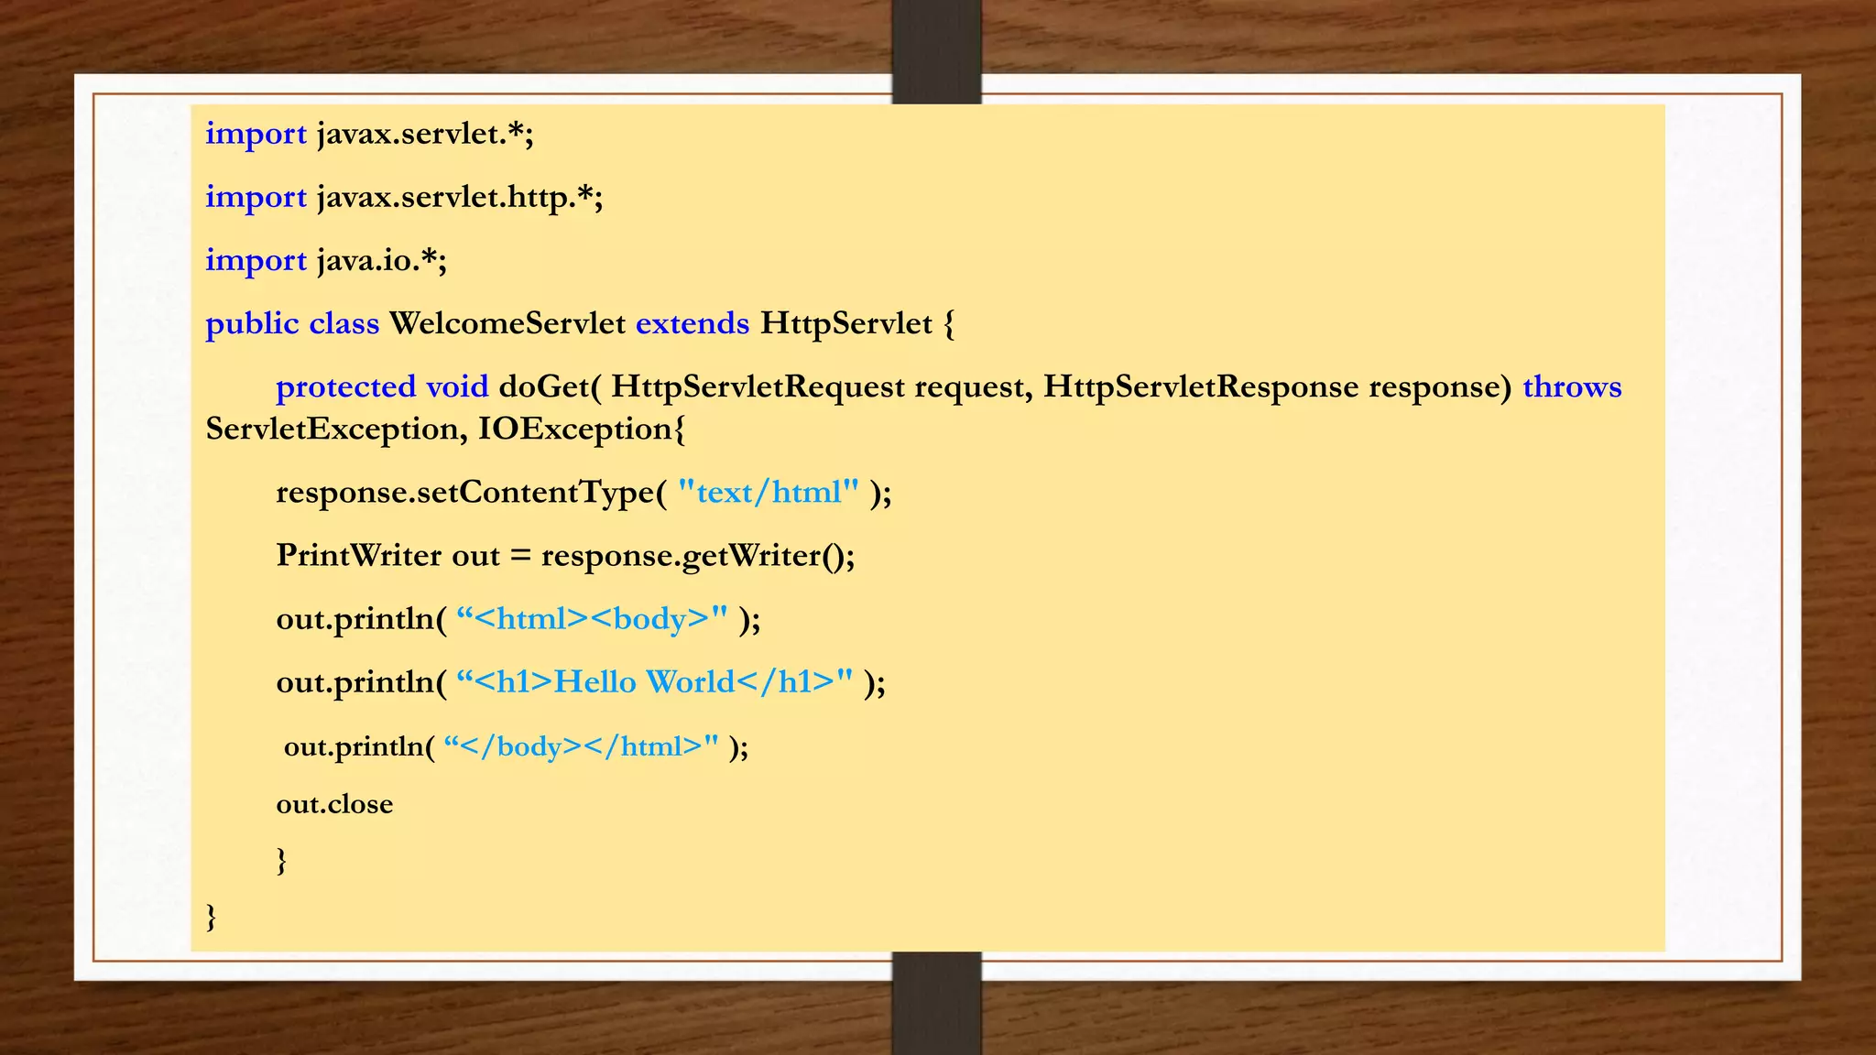Click the extends keyword
Screen dimensions: 1876x1055
click(x=693, y=323)
